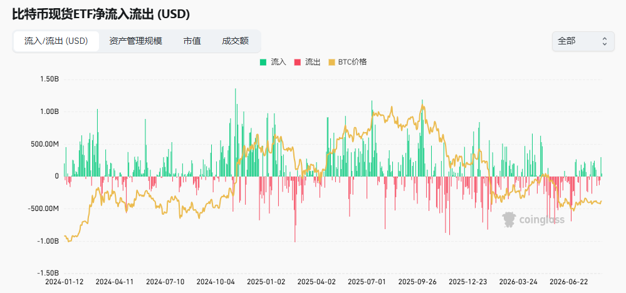This screenshot has height=293, width=626.
Task: Click the 2025-04-02 x-axis date
Action: point(316,282)
